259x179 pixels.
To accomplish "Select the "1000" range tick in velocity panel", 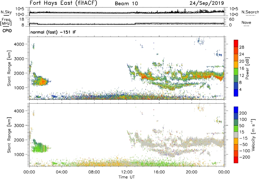I will coord(19,154).
